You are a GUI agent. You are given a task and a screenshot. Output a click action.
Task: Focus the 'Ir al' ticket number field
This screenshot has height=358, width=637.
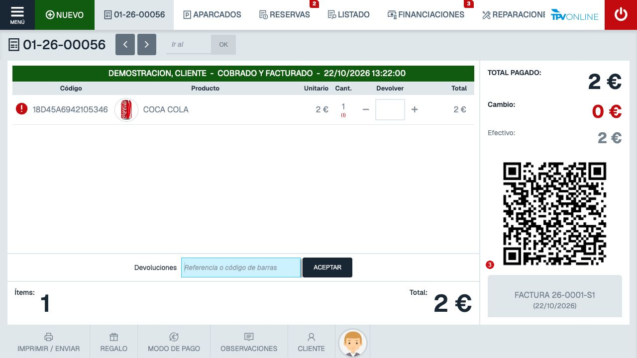(189, 45)
